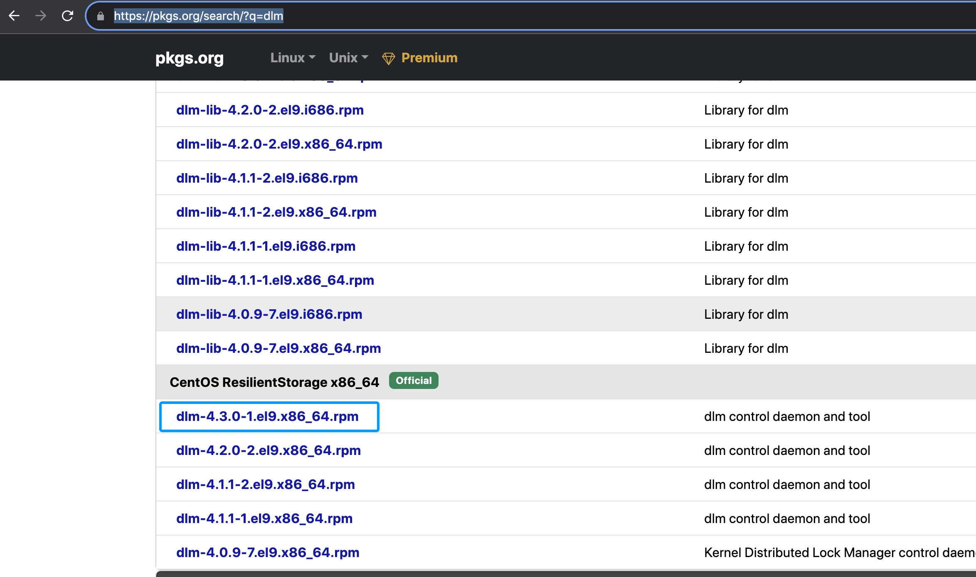Click the green Official badge
The image size is (976, 577).
coord(413,381)
